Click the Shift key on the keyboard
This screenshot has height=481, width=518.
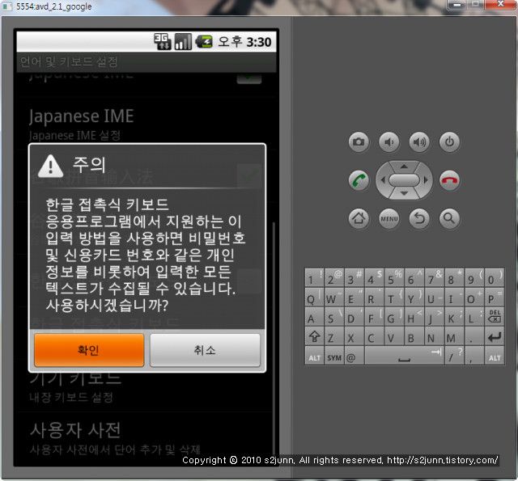pyautogui.click(x=314, y=336)
